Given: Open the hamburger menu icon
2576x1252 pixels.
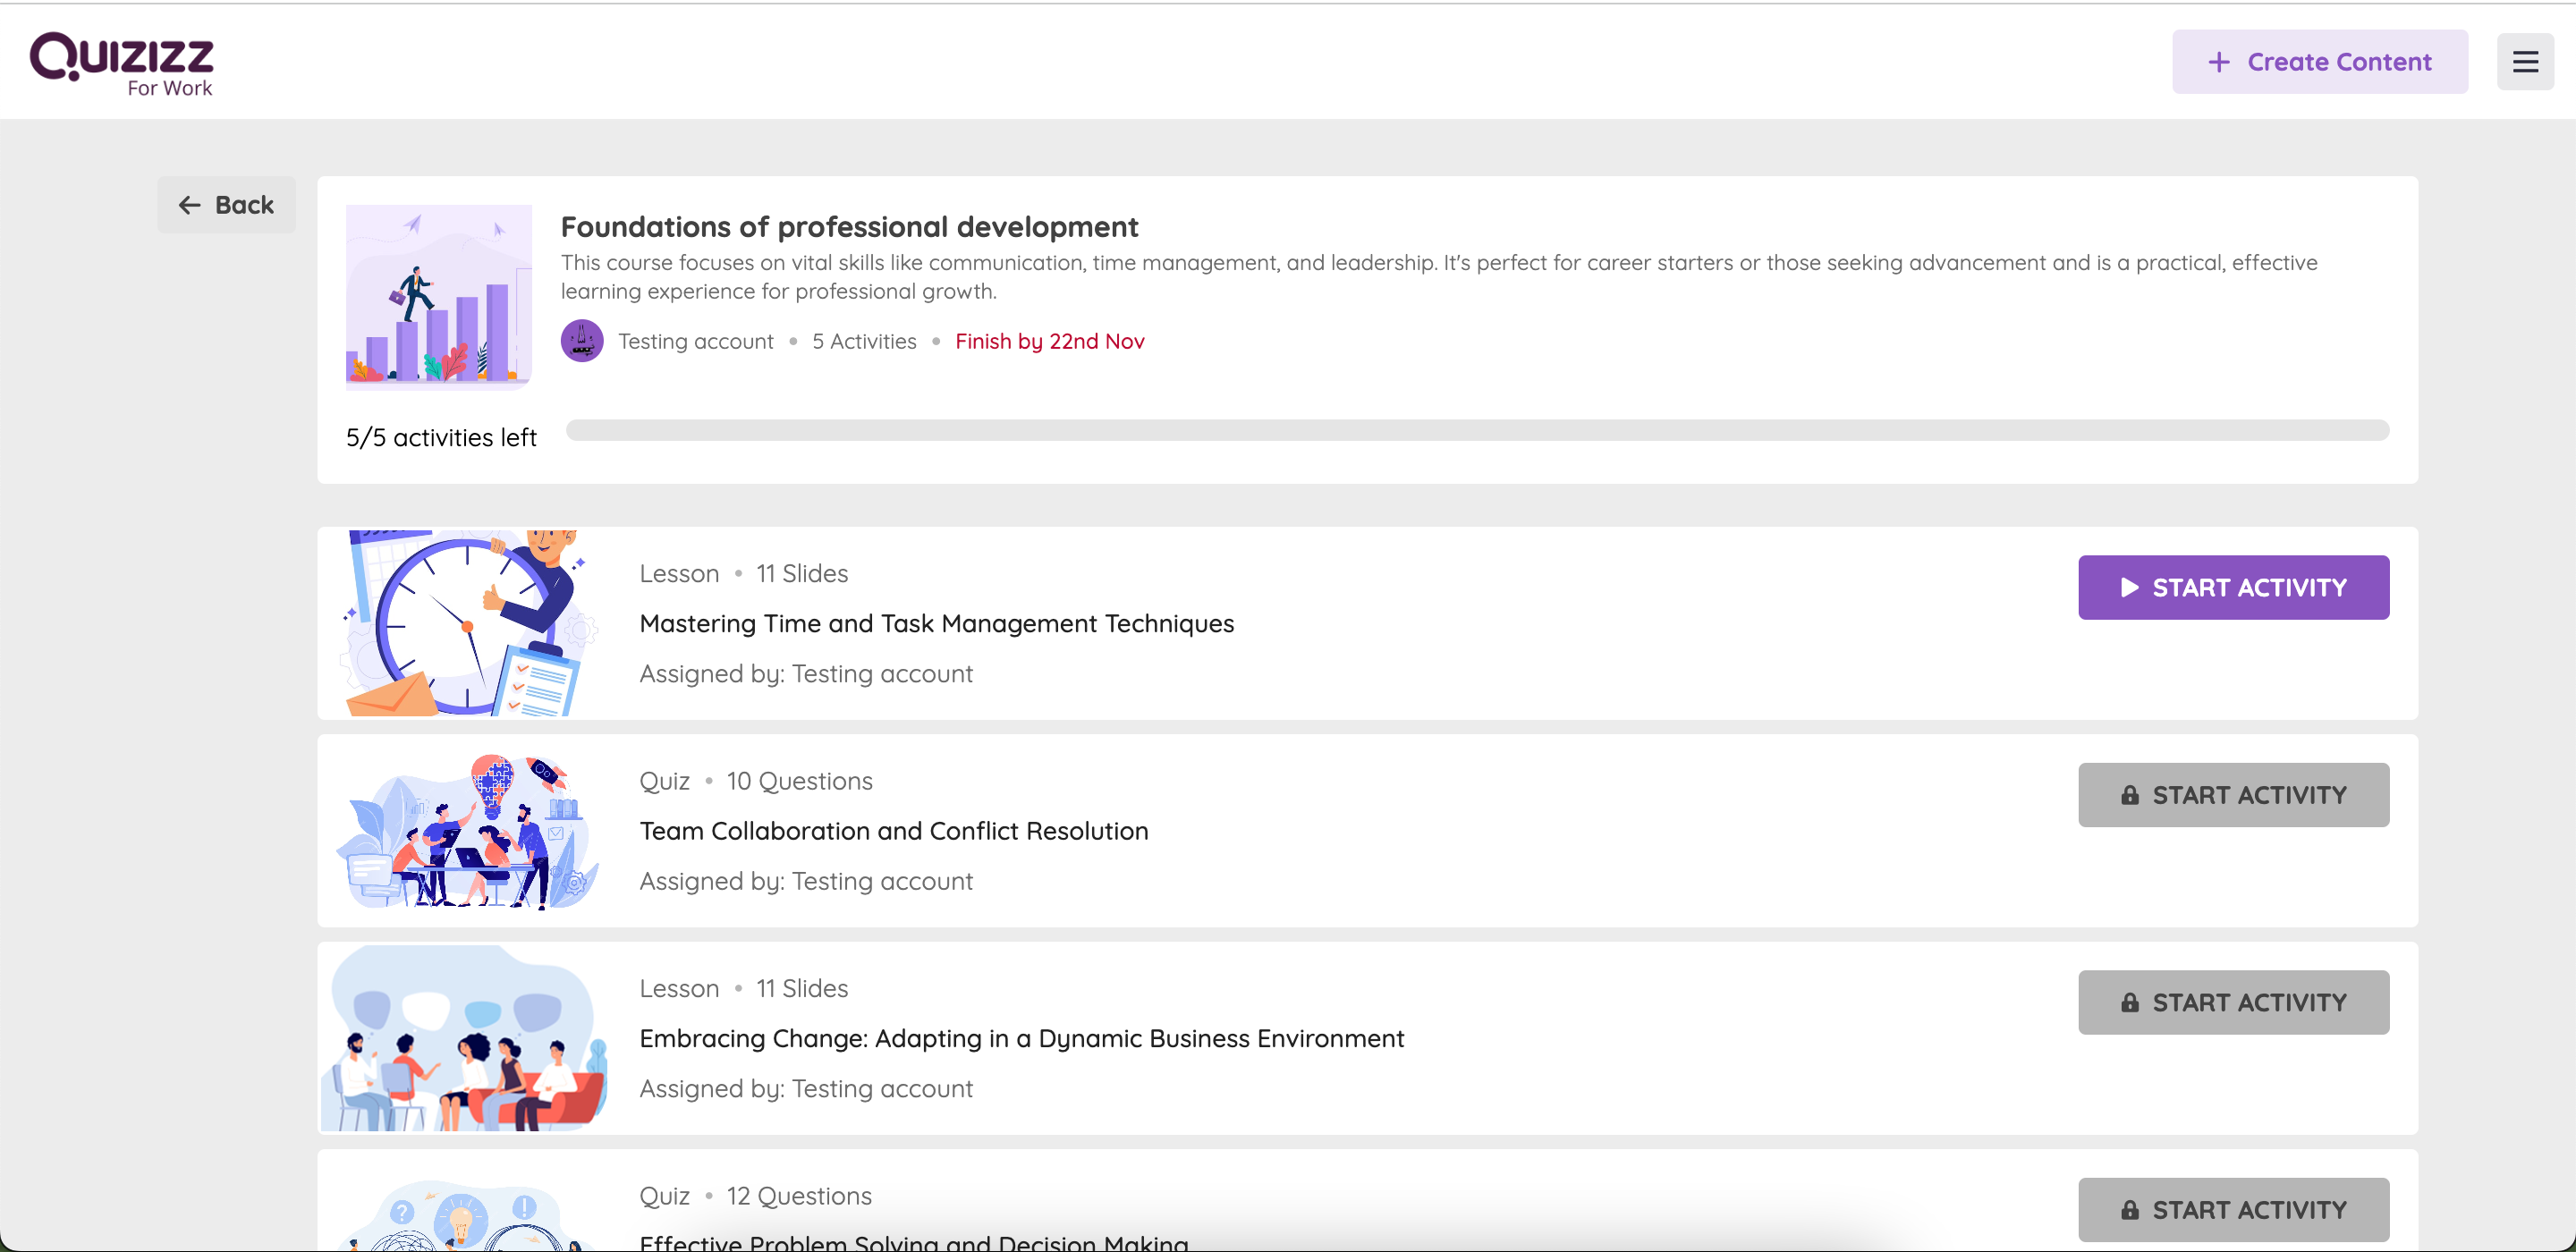Looking at the screenshot, I should coord(2525,62).
